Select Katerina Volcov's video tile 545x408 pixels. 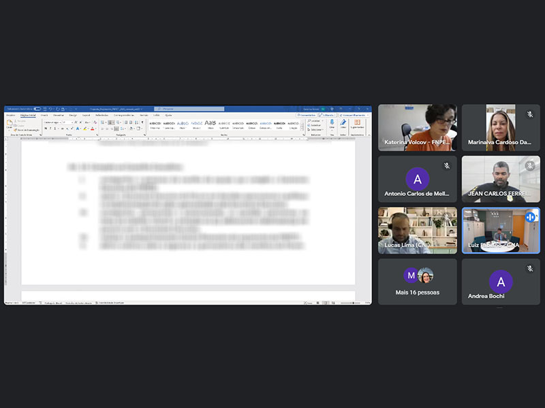tap(418, 127)
